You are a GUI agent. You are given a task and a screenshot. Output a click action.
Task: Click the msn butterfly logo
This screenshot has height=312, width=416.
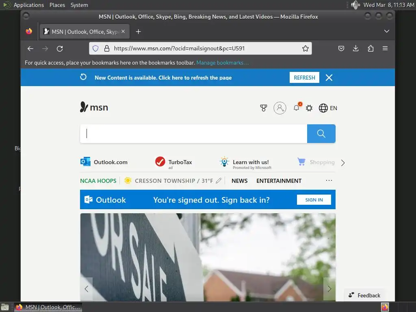click(94, 107)
